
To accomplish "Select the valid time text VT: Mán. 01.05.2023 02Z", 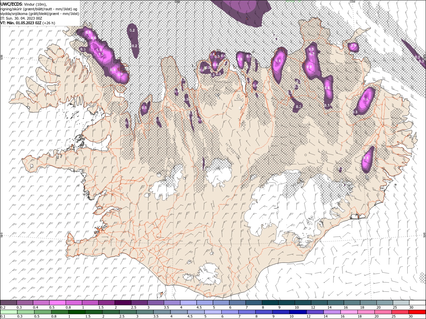I will 21,23.
